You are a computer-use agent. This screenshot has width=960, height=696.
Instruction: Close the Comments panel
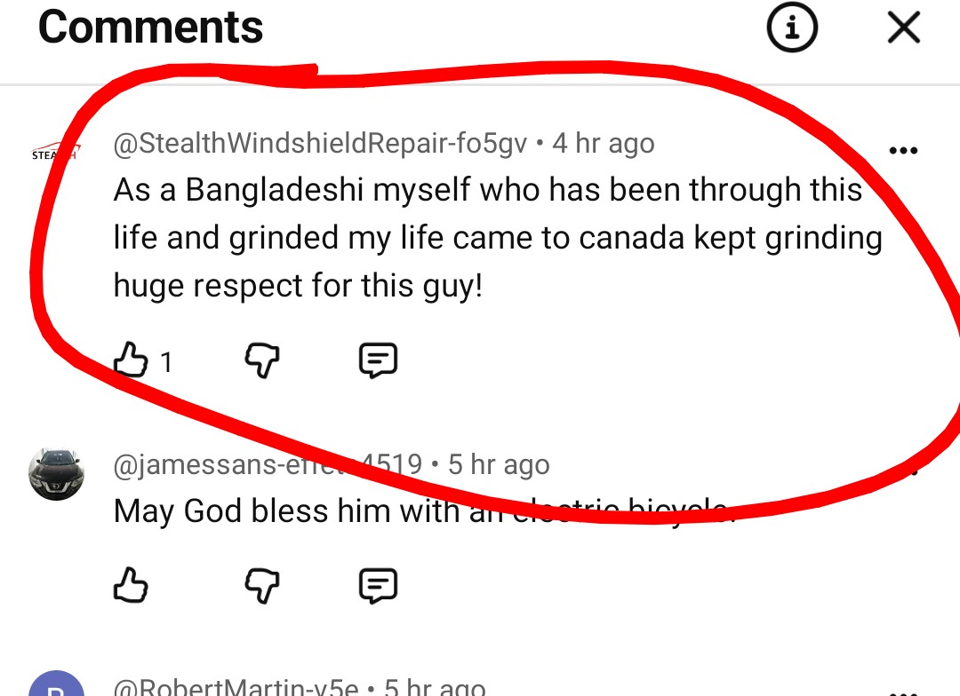(x=904, y=28)
